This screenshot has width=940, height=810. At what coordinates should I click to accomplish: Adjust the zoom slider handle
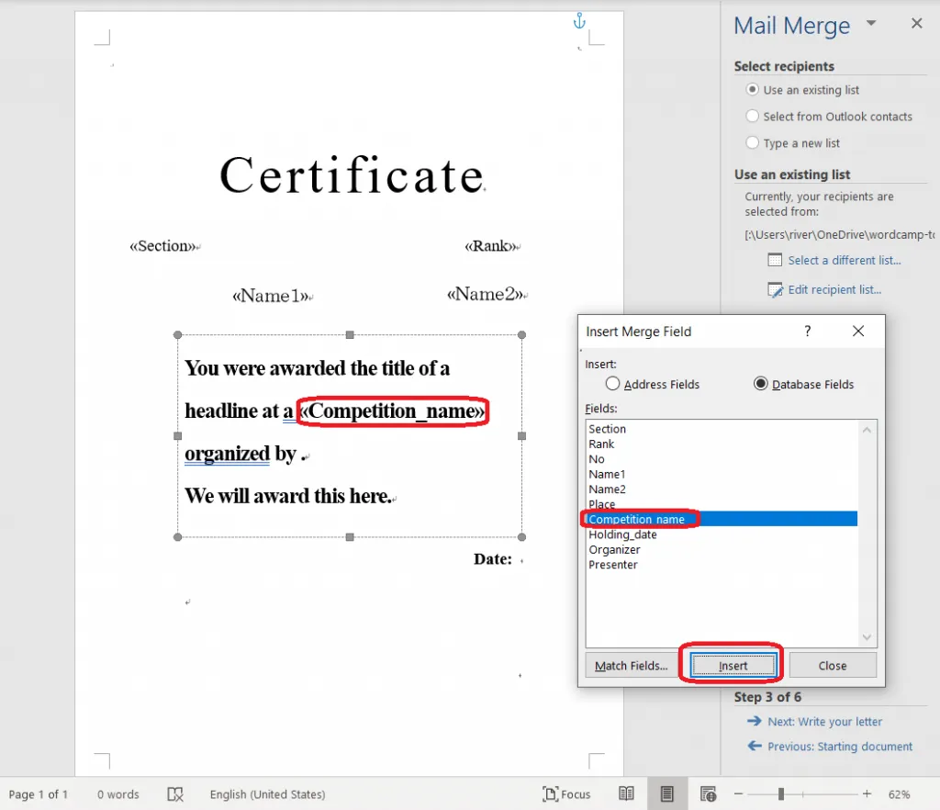tap(781, 794)
